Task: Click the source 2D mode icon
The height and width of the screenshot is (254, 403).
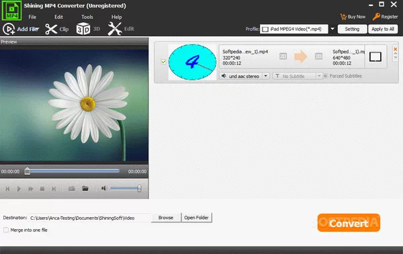Action: 283,56
